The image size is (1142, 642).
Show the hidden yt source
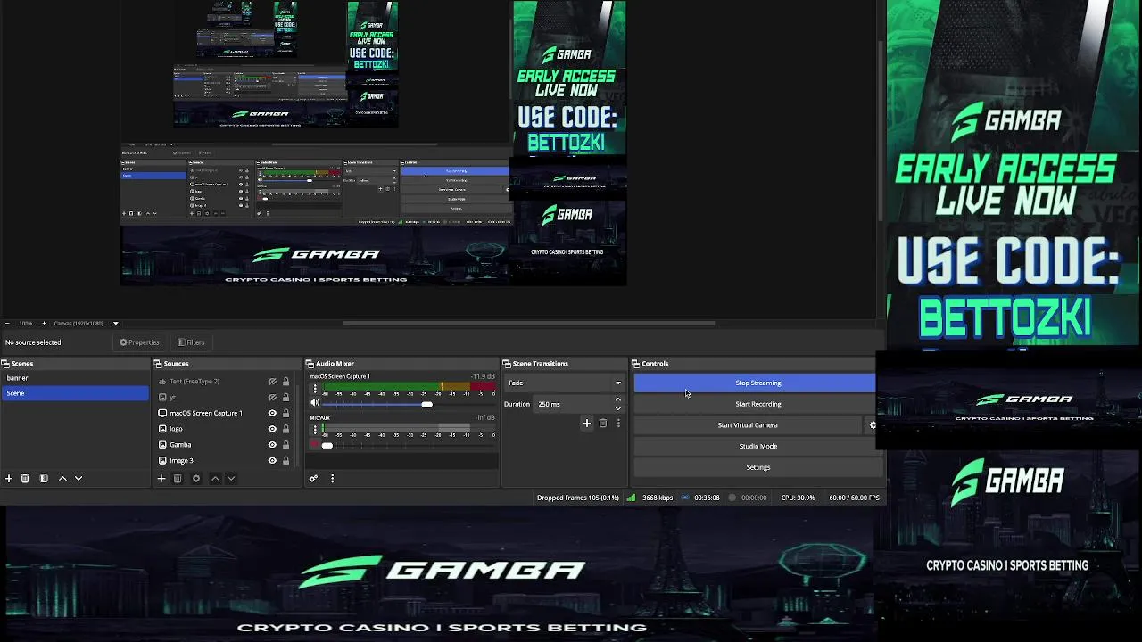[272, 398]
